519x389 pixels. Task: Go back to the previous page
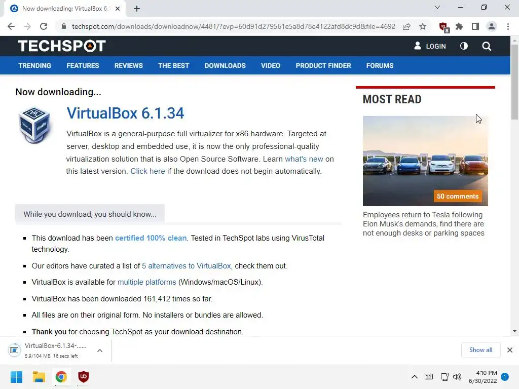pyautogui.click(x=11, y=26)
